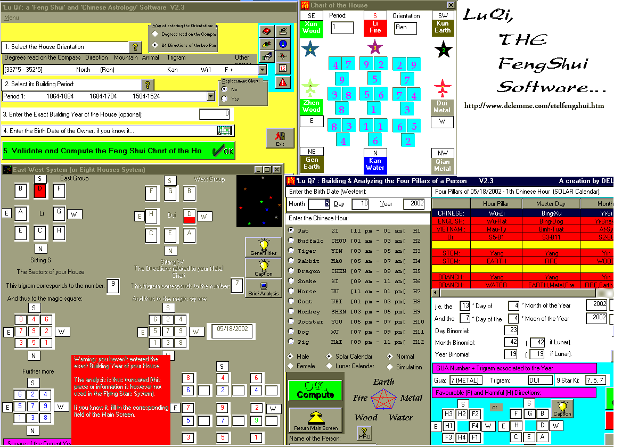This screenshot has width=622, height=447.
Task: Choose the Lunar Calendar option
Action: (x=329, y=366)
